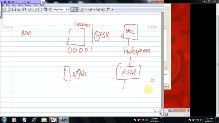
Task: Show hidden tray icons near 7:50 PM
Action: [x=131, y=120]
